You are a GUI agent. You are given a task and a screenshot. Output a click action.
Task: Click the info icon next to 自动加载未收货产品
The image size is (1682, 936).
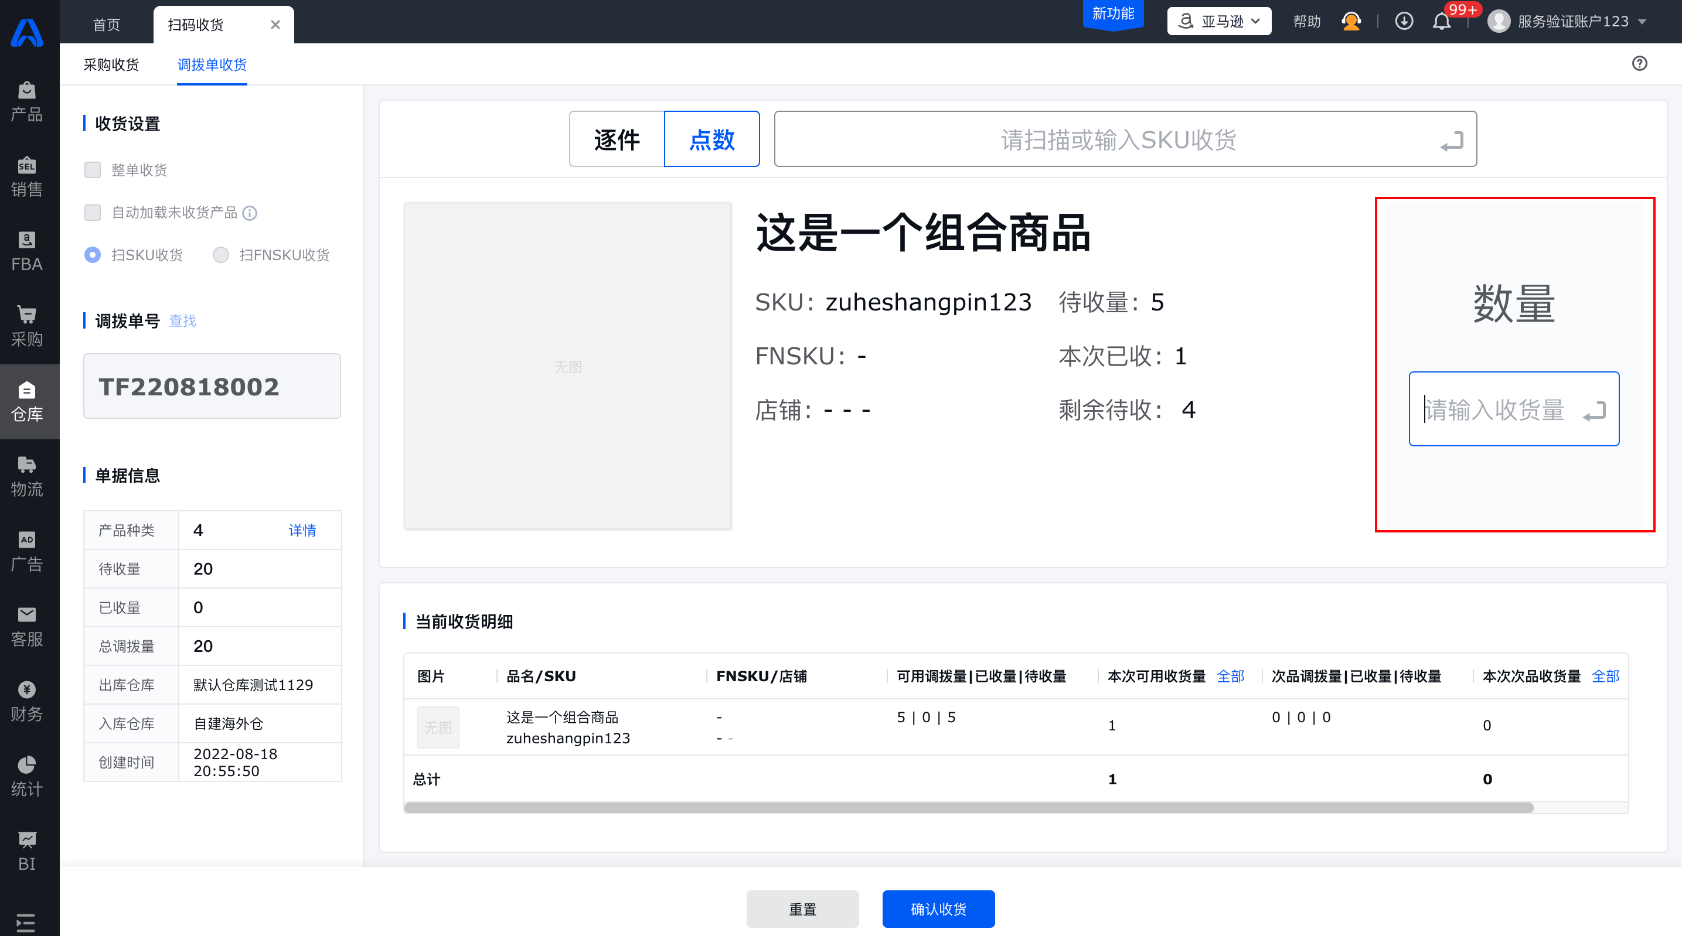point(250,213)
